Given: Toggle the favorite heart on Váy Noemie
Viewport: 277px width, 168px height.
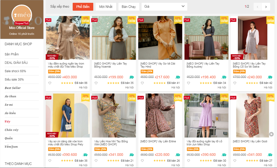Looking at the screenshot, I should point(96,83).
